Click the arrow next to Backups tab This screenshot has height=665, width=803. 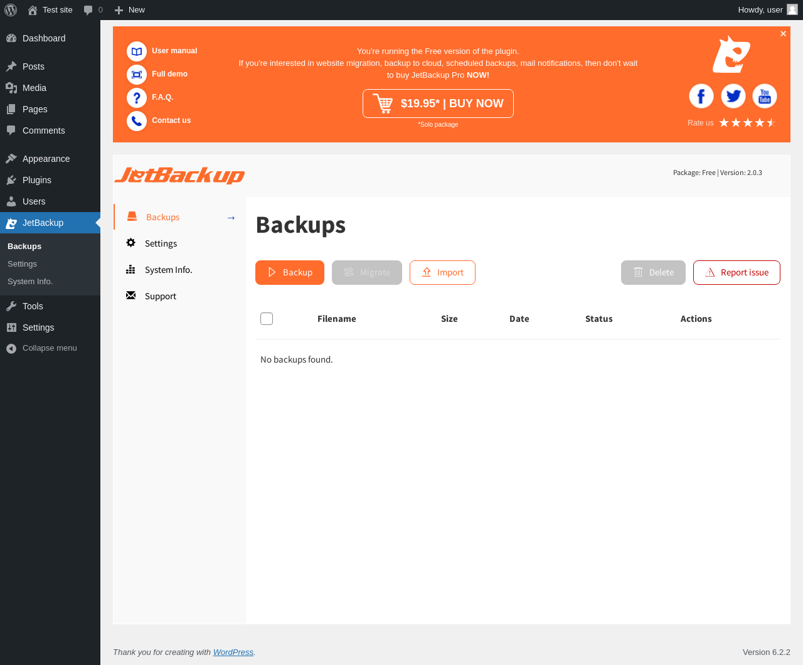pyautogui.click(x=231, y=218)
